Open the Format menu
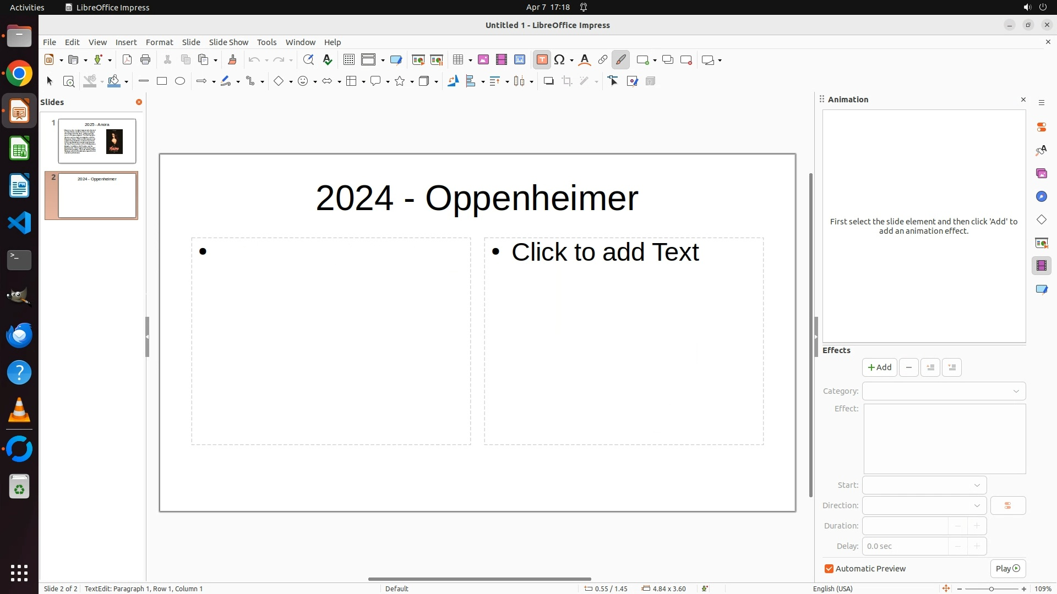The image size is (1057, 594). (159, 42)
